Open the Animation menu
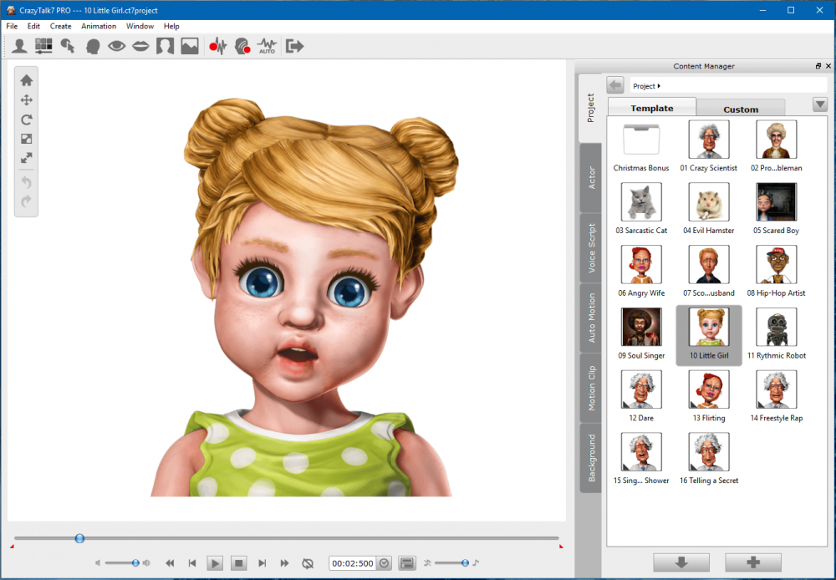836x580 pixels. coord(99,26)
